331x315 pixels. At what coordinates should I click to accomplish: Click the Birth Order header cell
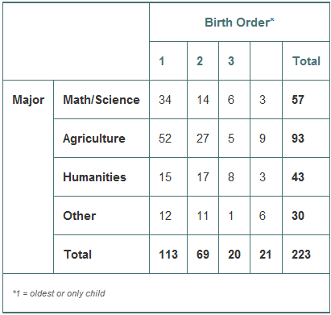click(239, 23)
